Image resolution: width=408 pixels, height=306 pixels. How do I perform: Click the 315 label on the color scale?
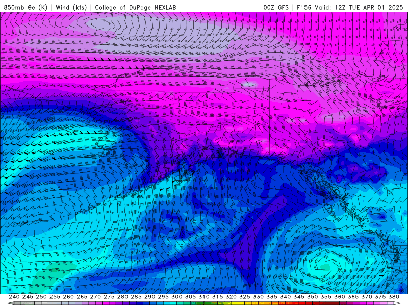point(218,297)
